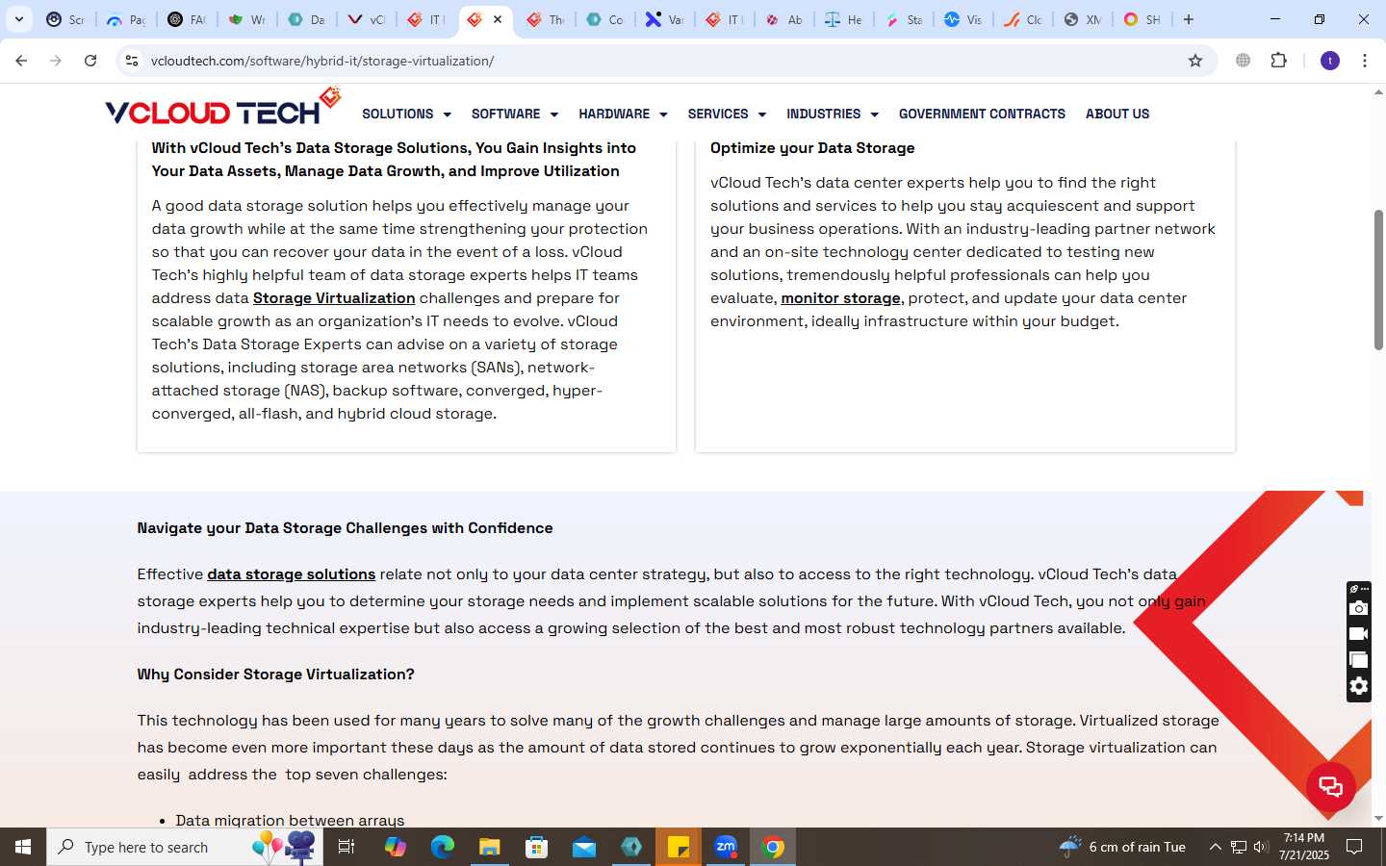View site information icon in address bar
This screenshot has height=866, width=1386.
click(132, 61)
